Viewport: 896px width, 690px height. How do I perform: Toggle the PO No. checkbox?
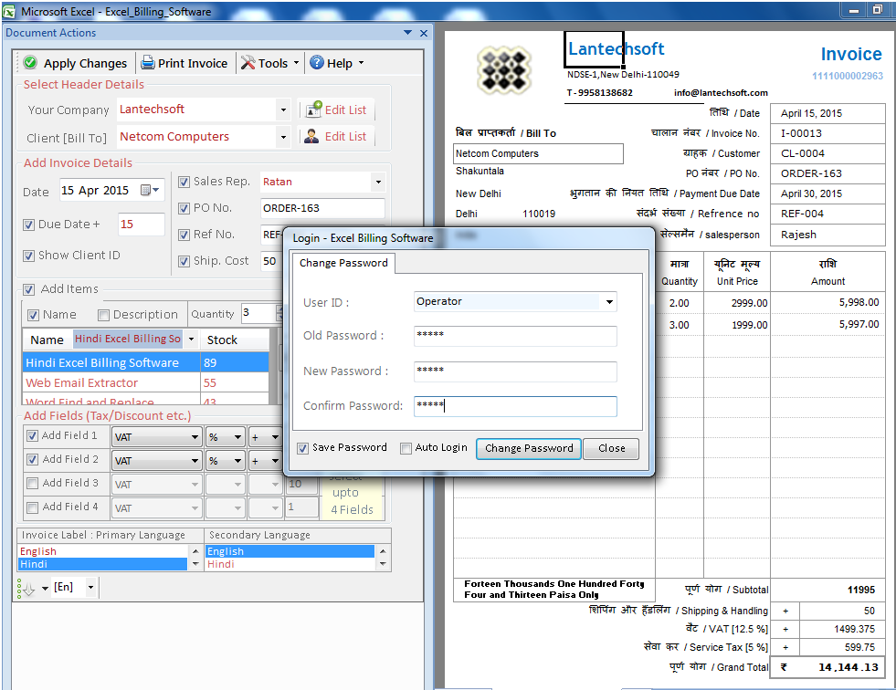coord(184,208)
